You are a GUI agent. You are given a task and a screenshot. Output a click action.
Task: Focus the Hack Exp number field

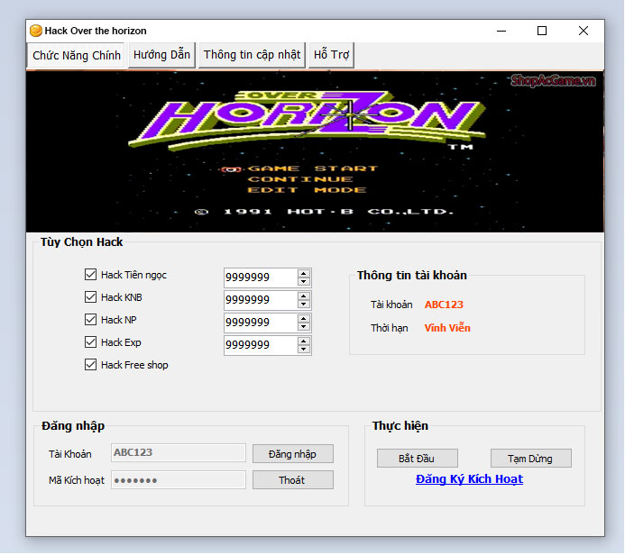pos(261,345)
